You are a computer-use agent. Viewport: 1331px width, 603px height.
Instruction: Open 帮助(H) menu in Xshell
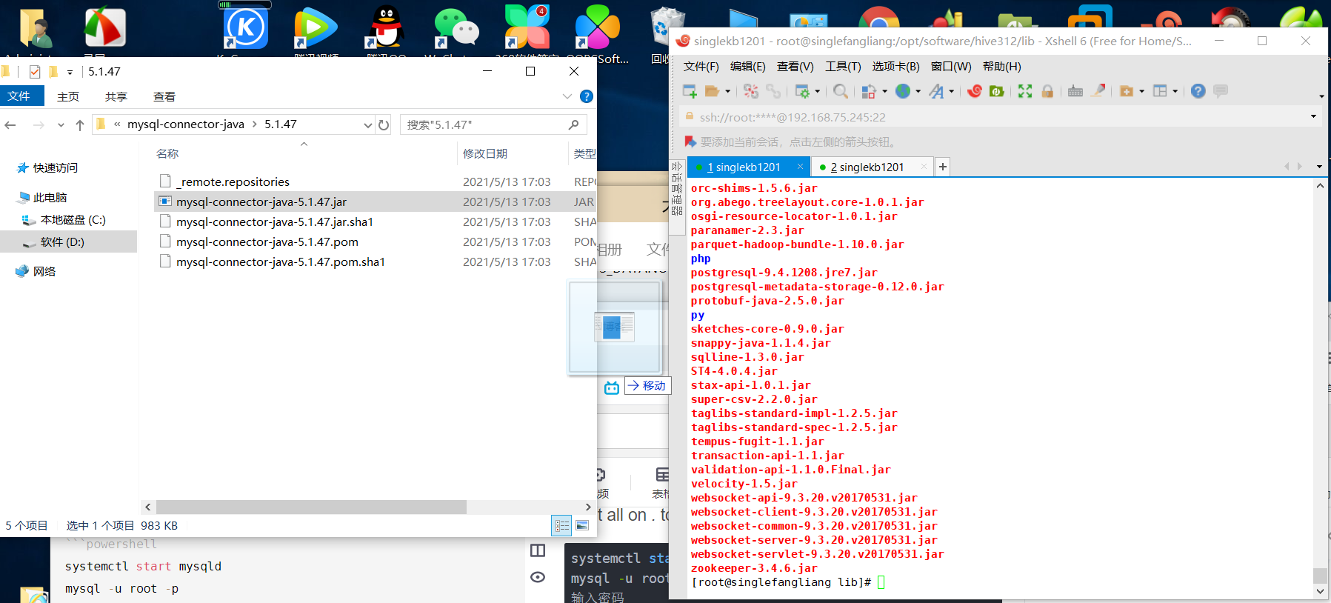click(x=1001, y=67)
